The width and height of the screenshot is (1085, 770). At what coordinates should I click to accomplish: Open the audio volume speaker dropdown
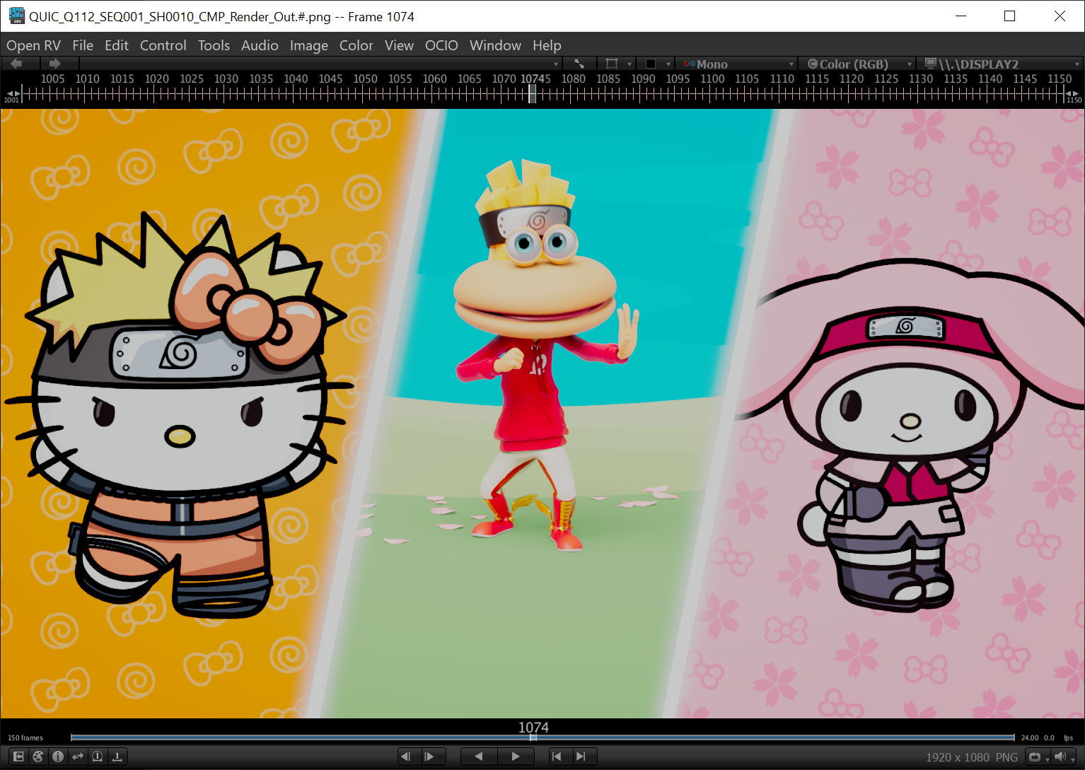point(1062,757)
